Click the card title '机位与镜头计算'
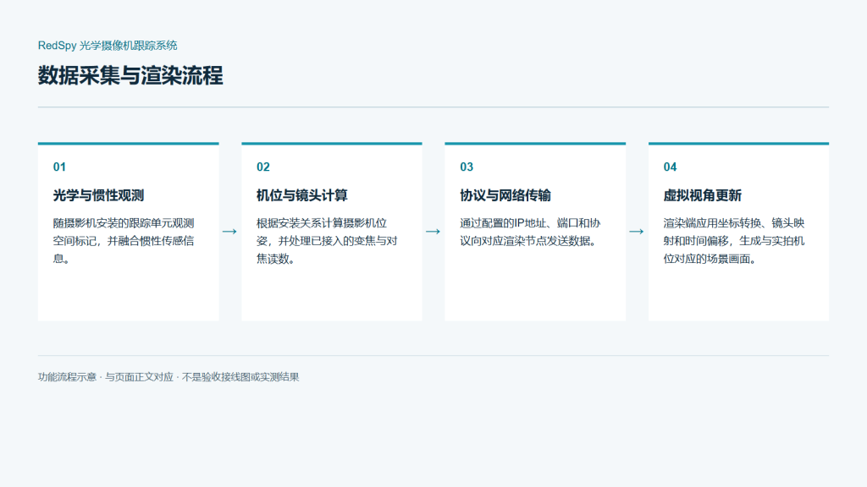Image resolution: width=867 pixels, height=487 pixels. [302, 195]
